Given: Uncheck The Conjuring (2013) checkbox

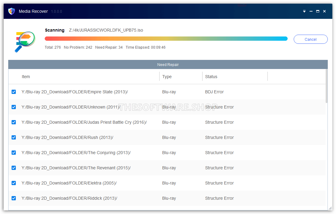Looking at the screenshot, I should (14, 153).
